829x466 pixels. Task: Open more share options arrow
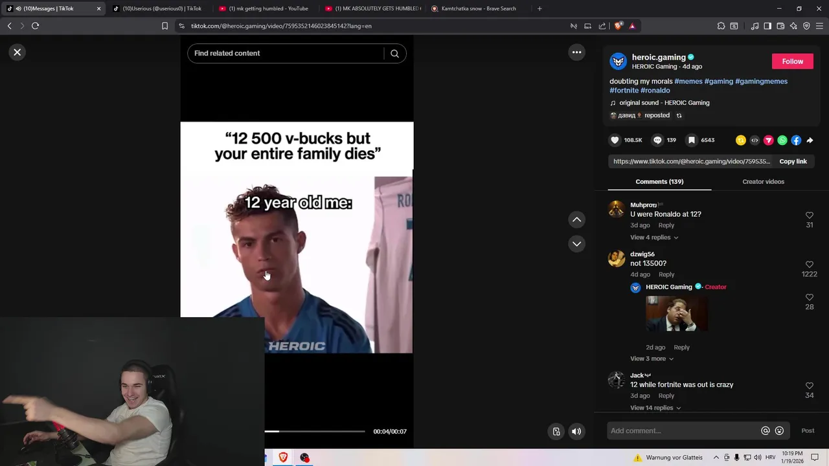[x=810, y=140]
